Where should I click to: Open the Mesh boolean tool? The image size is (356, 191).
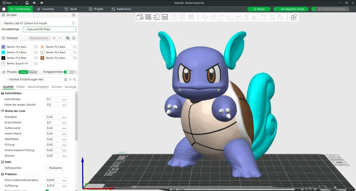point(247,17)
